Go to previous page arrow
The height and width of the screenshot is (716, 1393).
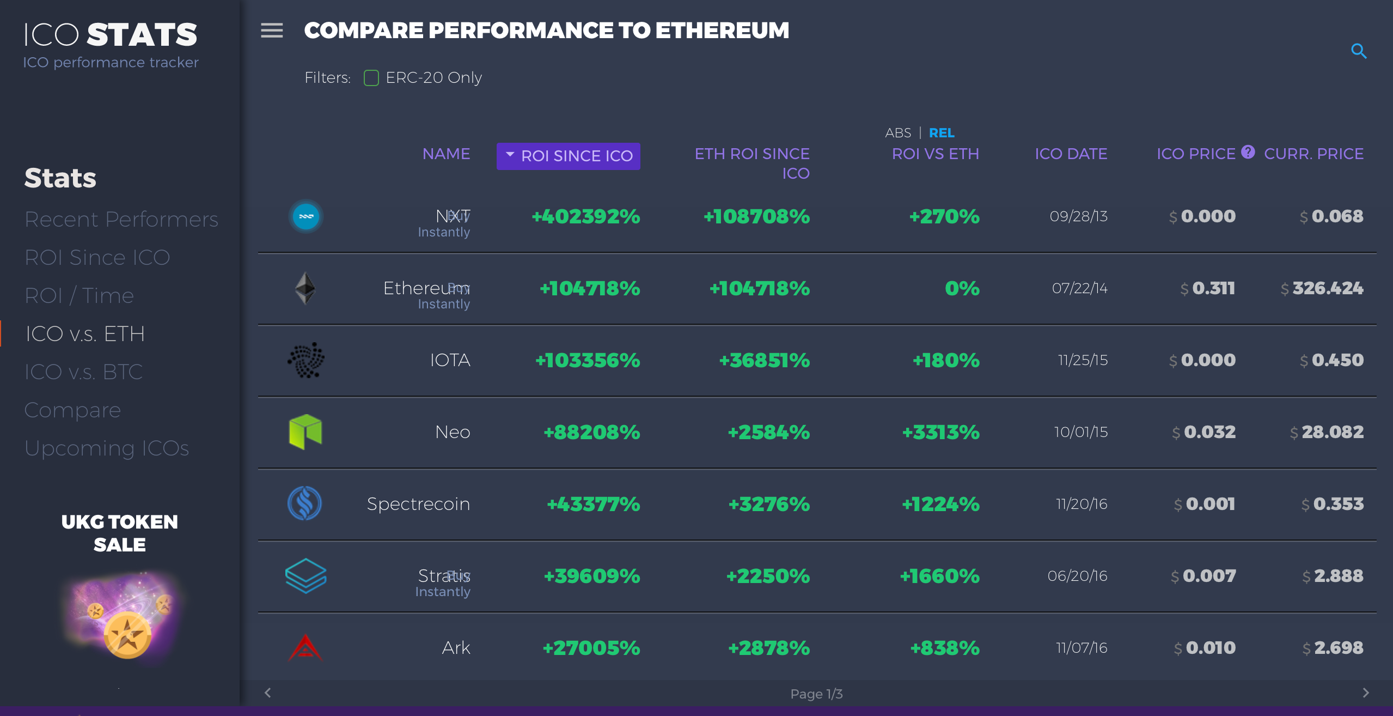pyautogui.click(x=268, y=693)
